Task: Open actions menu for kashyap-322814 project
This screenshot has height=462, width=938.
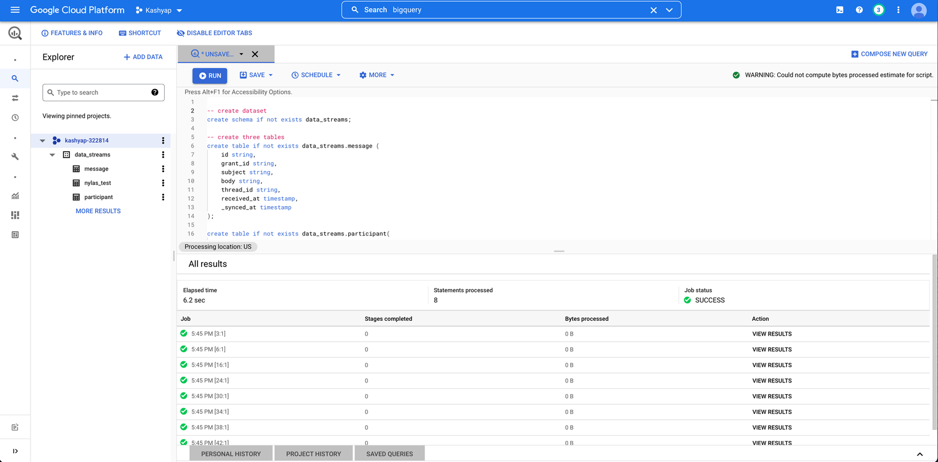Action: (163, 141)
